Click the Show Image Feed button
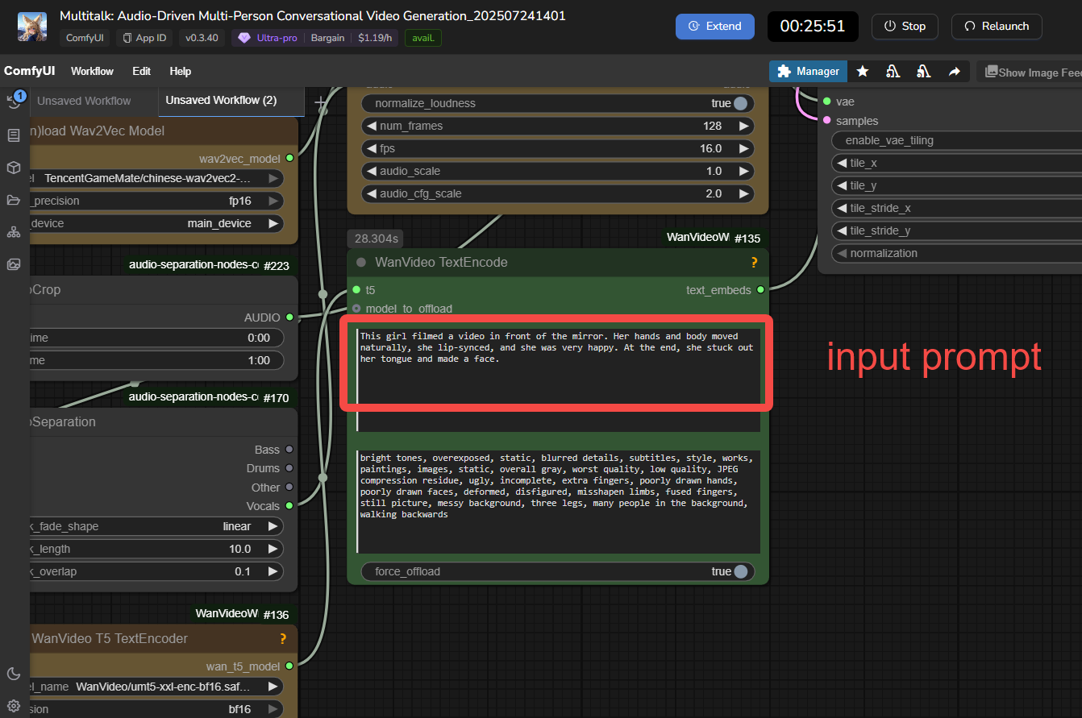 [1030, 72]
